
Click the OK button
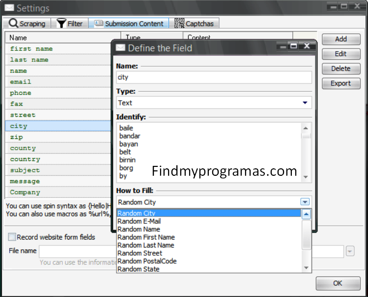coord(338,283)
